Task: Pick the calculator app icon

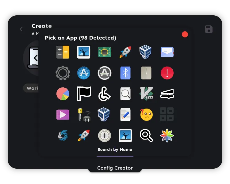Action: tap(63, 52)
